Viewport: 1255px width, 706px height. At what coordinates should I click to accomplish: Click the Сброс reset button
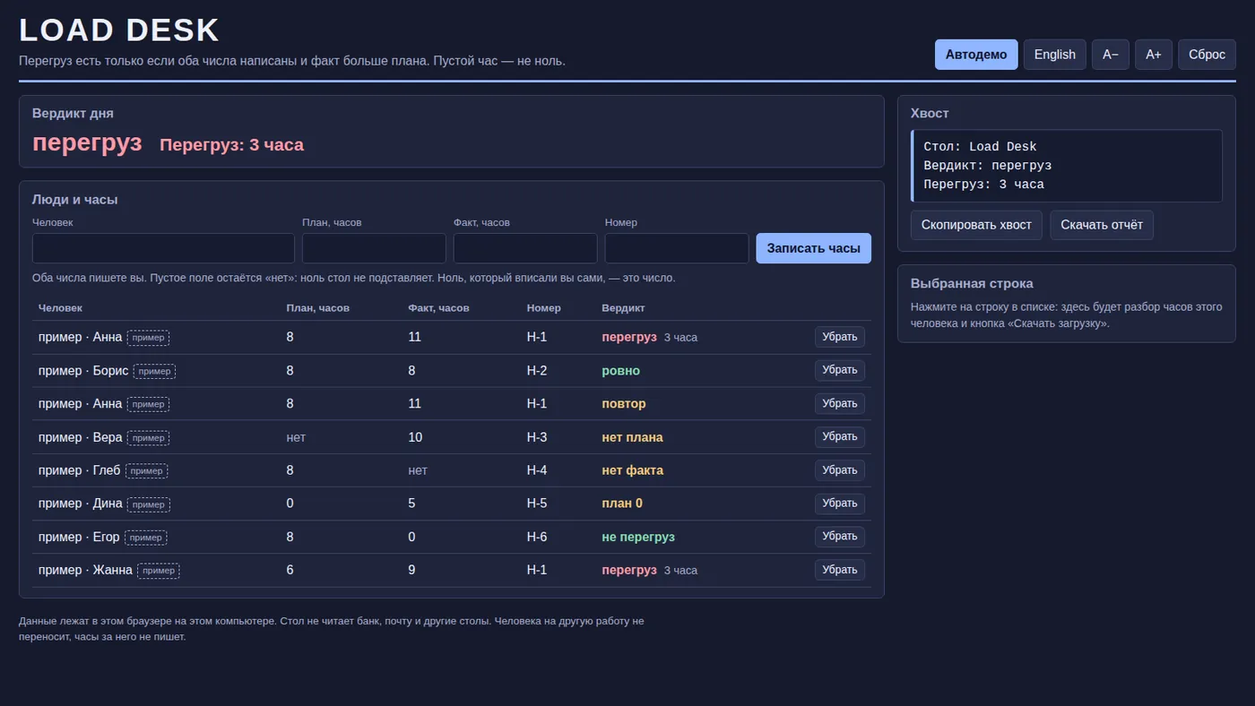(1207, 55)
